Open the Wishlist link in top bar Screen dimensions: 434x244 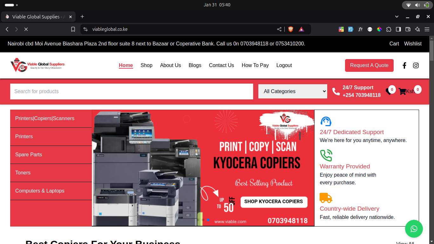[x=413, y=44]
